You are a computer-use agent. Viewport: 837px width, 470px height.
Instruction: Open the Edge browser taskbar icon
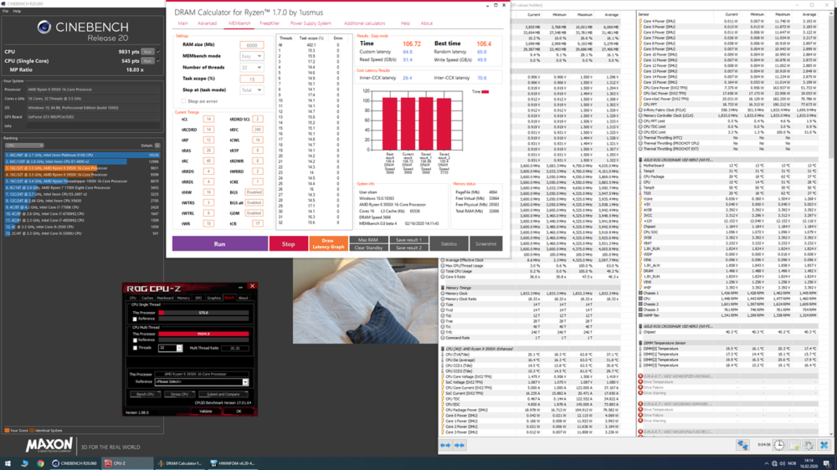[24, 463]
